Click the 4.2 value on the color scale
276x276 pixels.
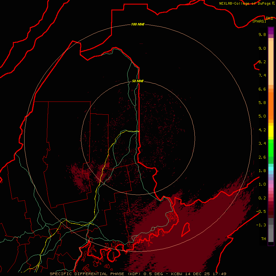(262, 130)
